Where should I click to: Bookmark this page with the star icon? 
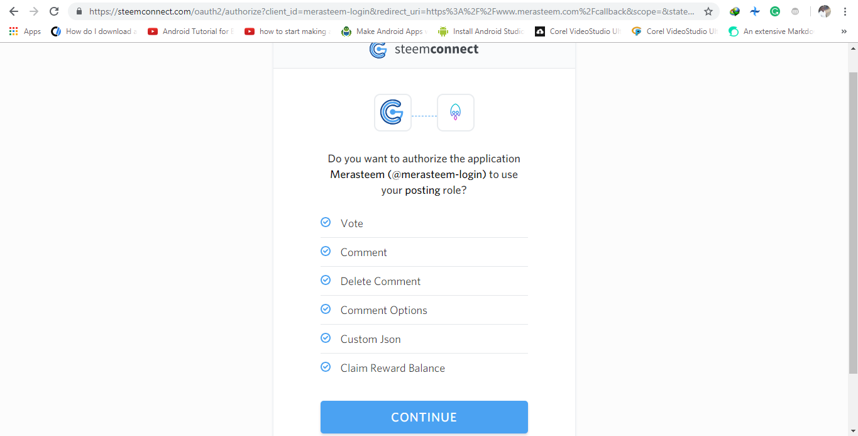pyautogui.click(x=708, y=11)
